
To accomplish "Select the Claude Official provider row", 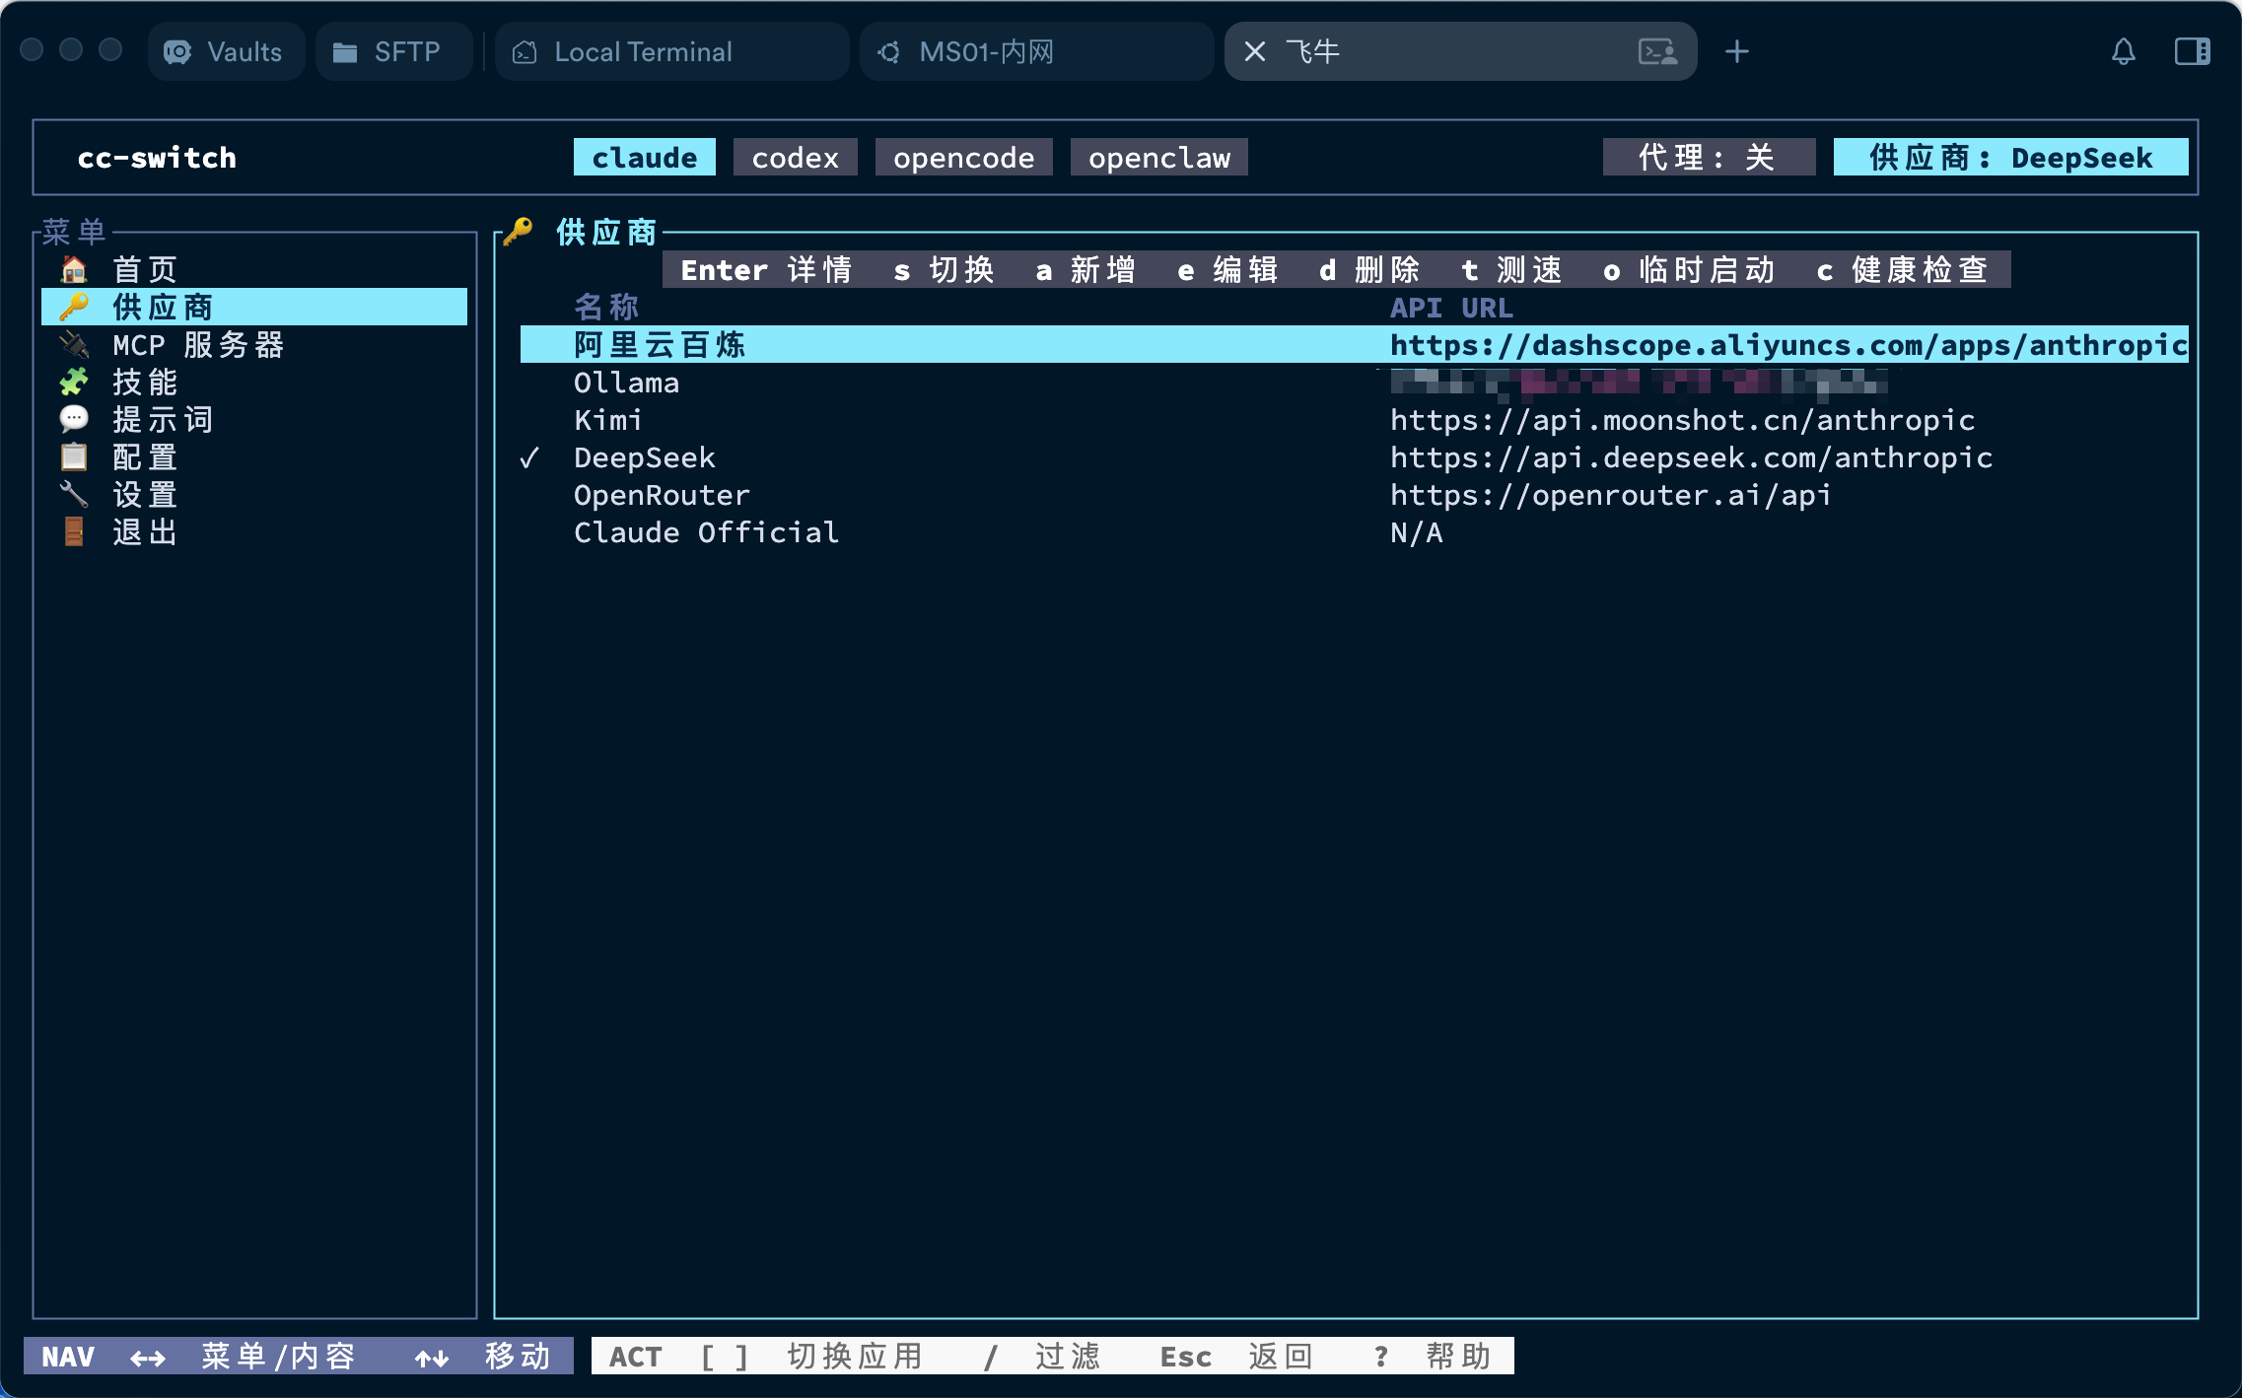I will pos(1355,531).
